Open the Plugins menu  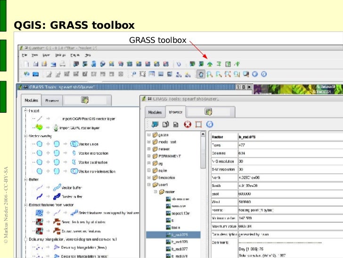[x=75, y=55]
